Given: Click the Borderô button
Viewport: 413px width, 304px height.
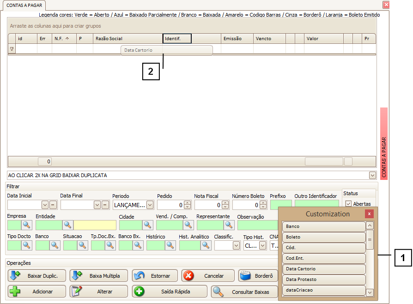Looking at the screenshot, I should pyautogui.click(x=258, y=276).
